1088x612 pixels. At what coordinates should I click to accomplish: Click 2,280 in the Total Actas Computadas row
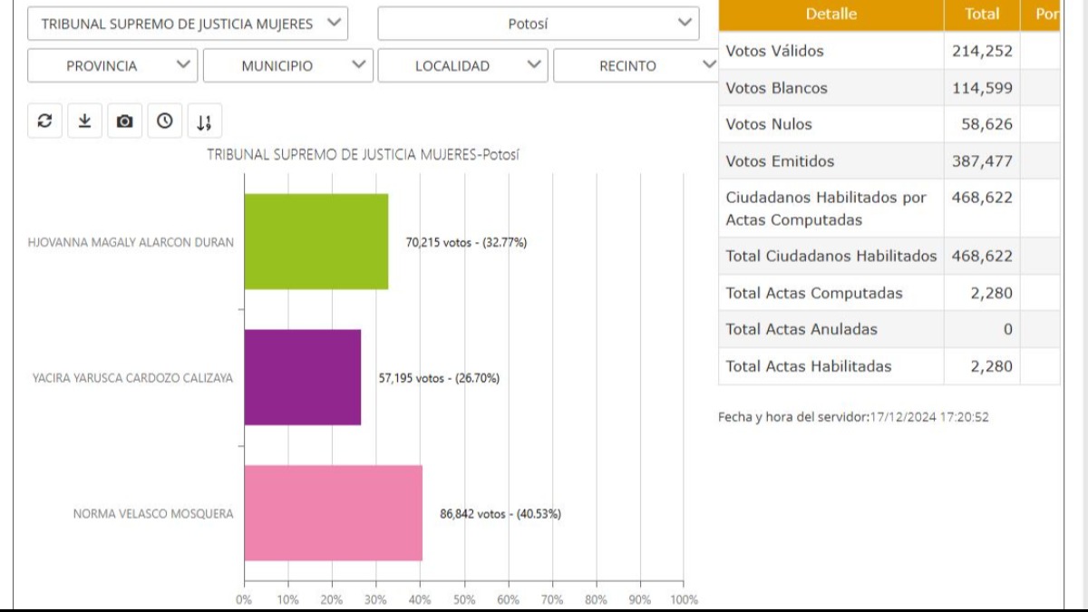pyautogui.click(x=992, y=293)
